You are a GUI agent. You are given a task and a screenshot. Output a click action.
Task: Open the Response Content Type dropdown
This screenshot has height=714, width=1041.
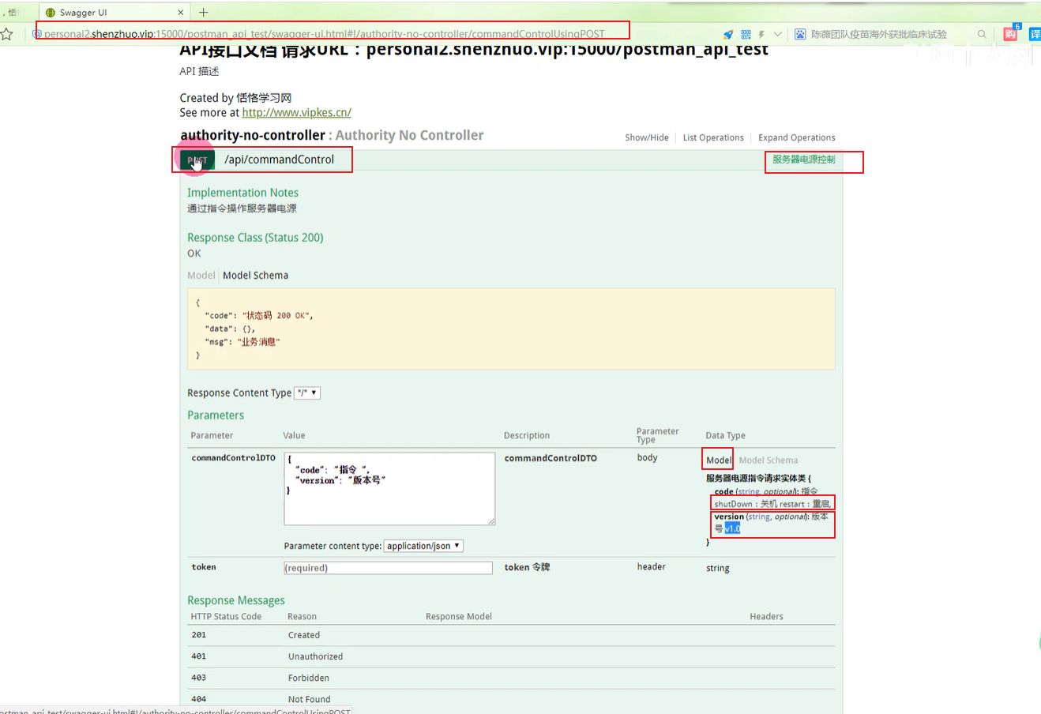coord(306,393)
